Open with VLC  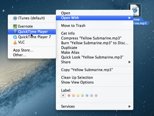pos(32,42)
